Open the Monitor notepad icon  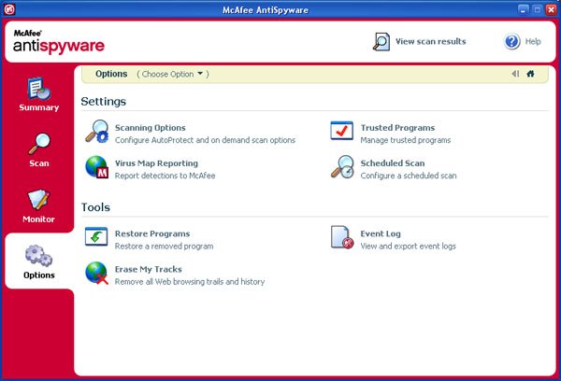38,200
